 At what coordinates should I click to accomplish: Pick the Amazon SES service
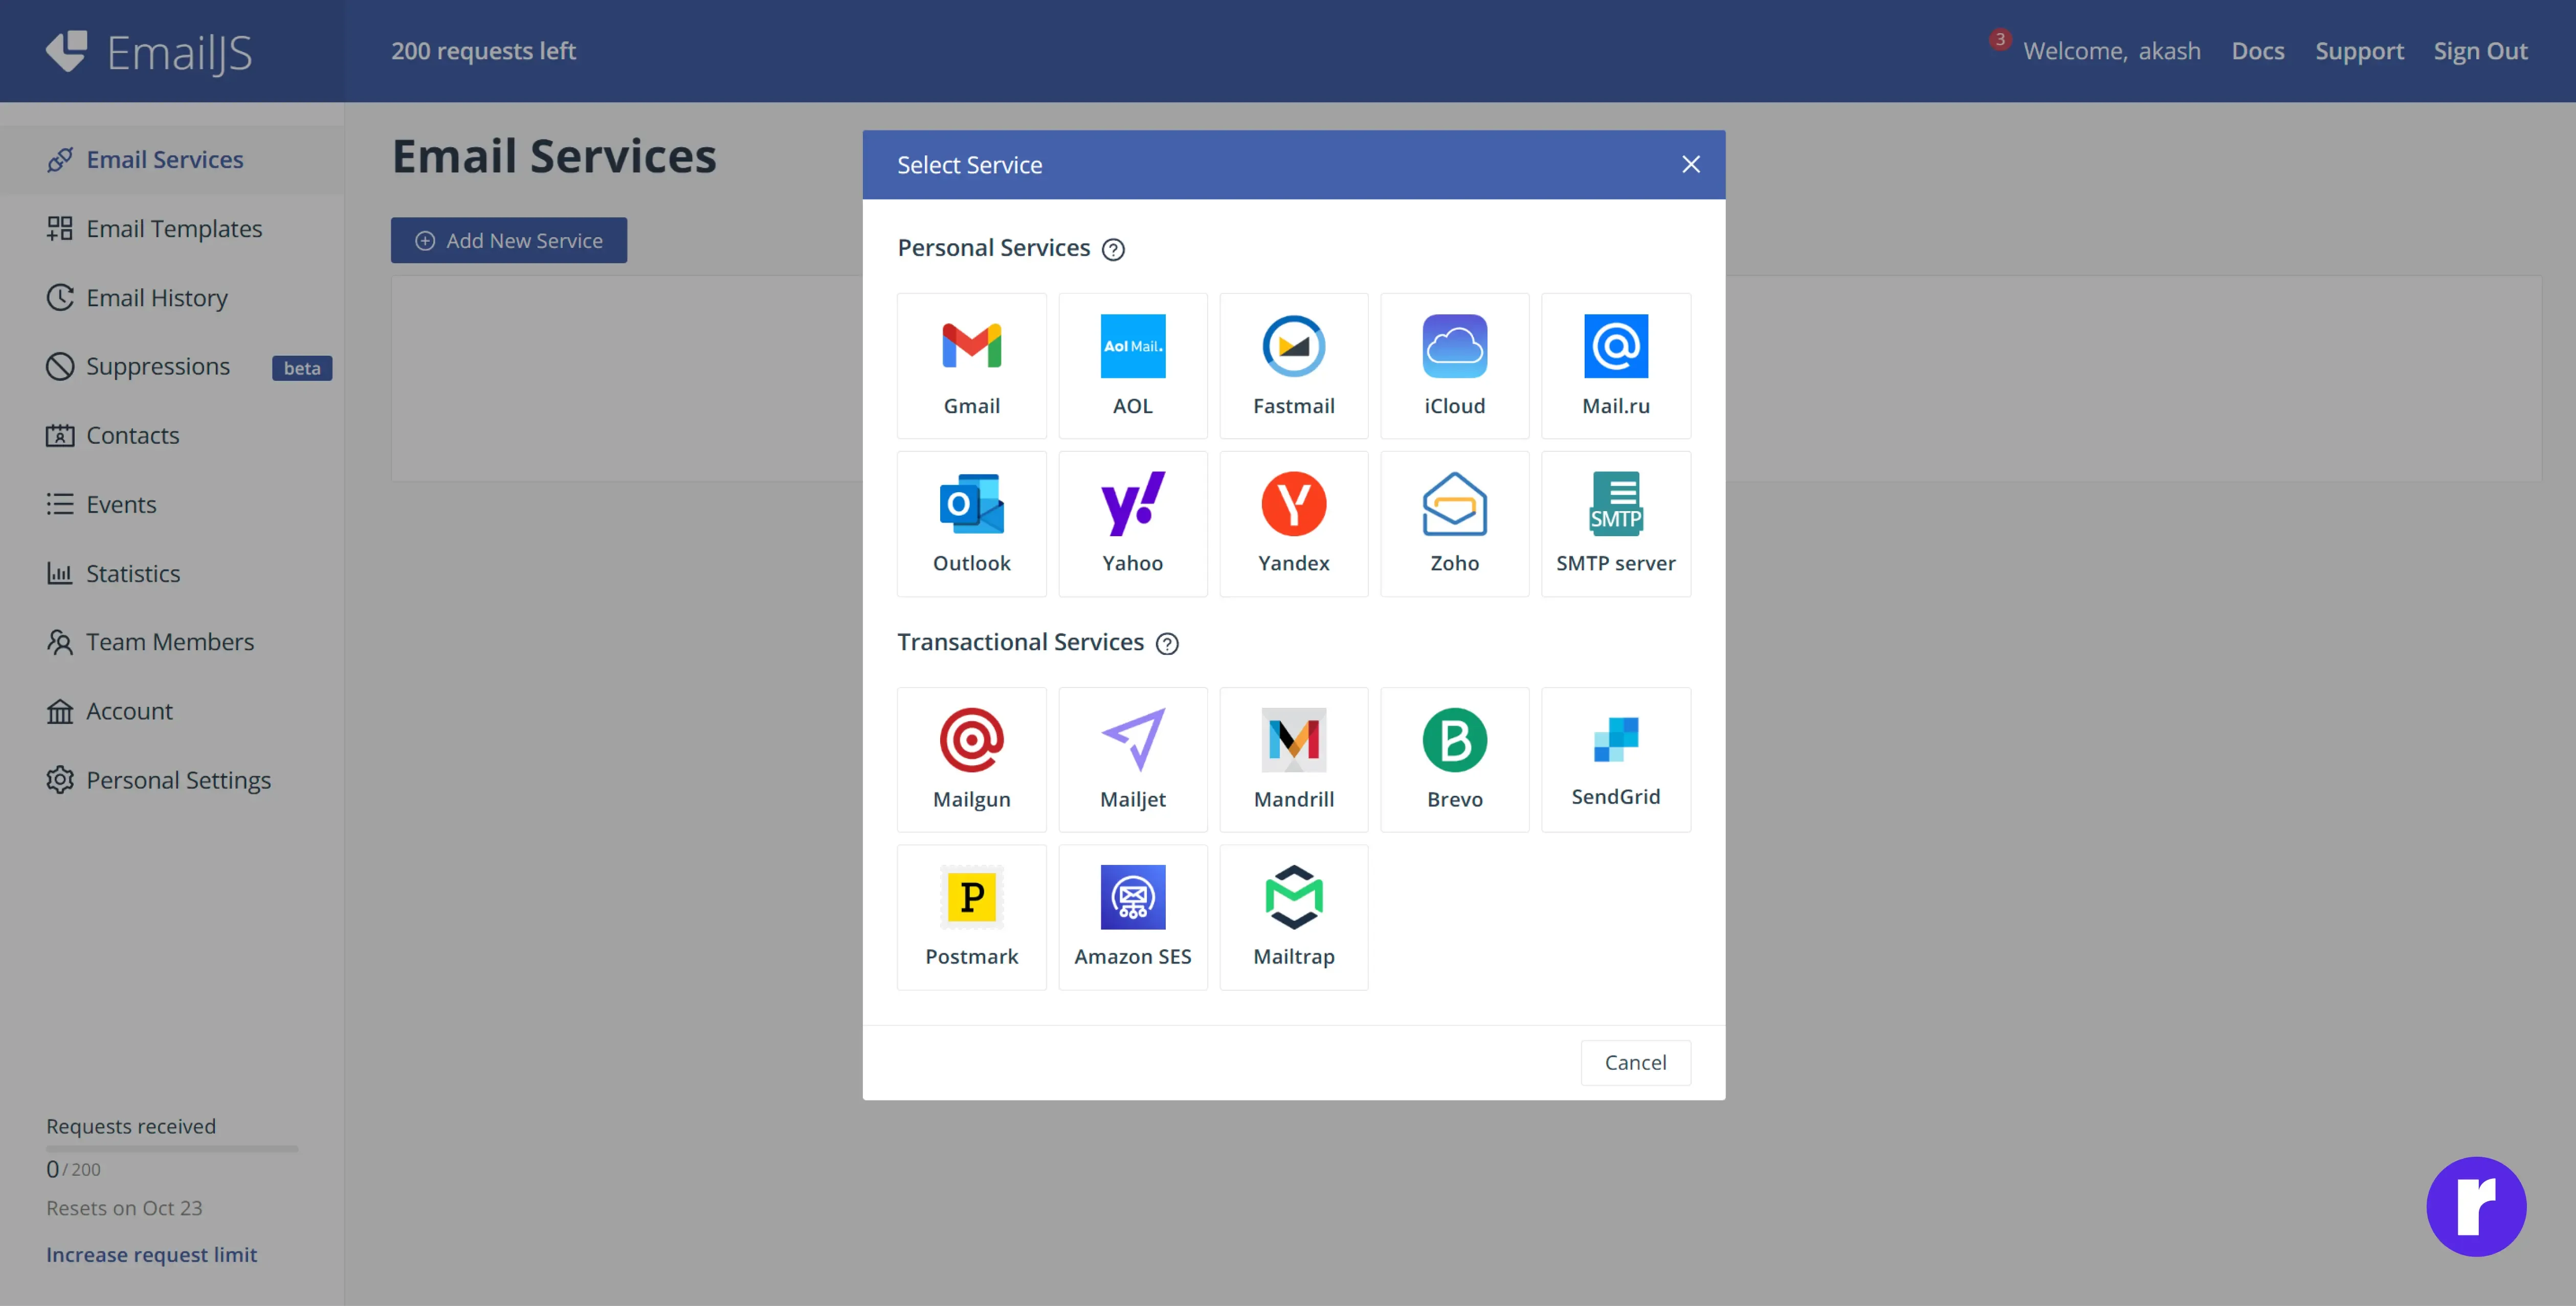tap(1132, 918)
